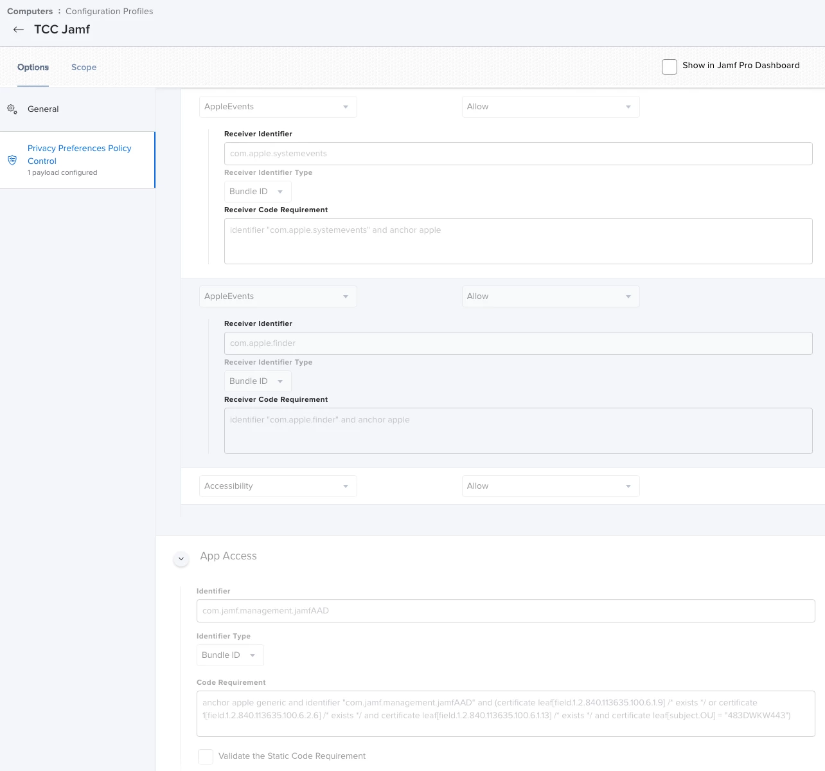Go to Computers breadcrumb link
This screenshot has height=771, width=825.
[30, 12]
